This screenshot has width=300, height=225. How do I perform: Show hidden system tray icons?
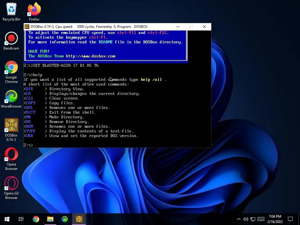point(238,219)
